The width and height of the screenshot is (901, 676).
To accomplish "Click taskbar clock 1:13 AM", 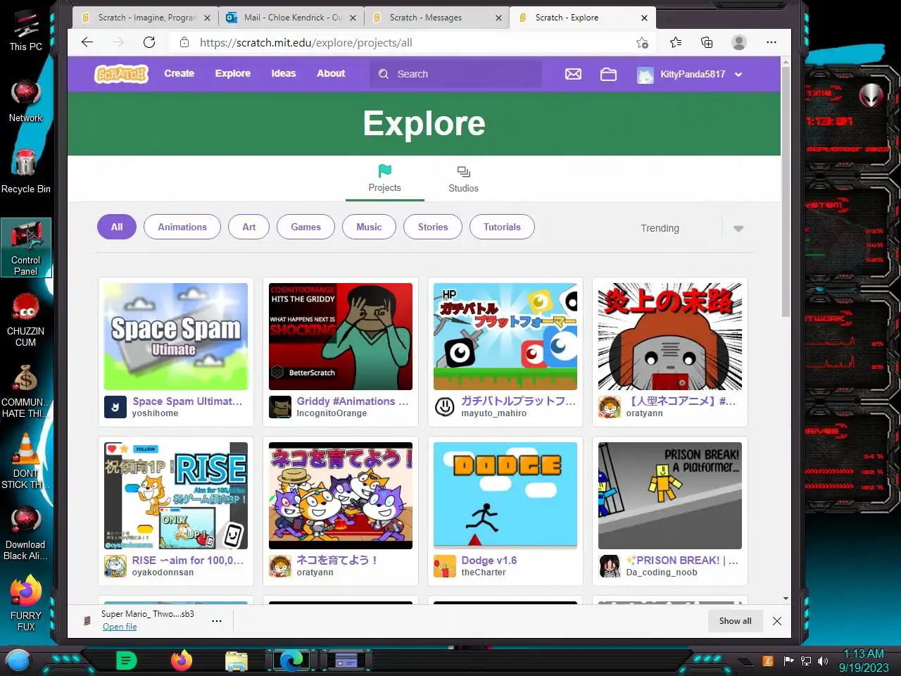I will point(864,654).
